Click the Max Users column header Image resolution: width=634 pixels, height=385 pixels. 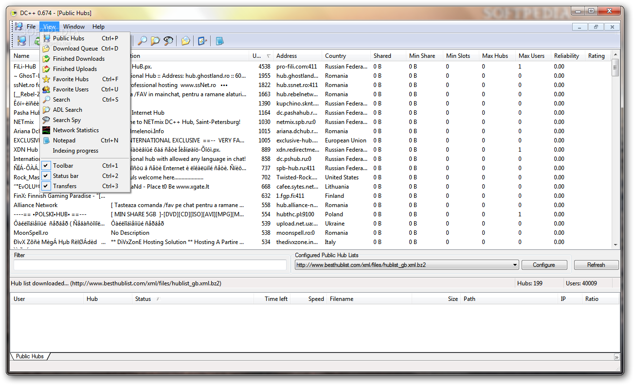[533, 56]
